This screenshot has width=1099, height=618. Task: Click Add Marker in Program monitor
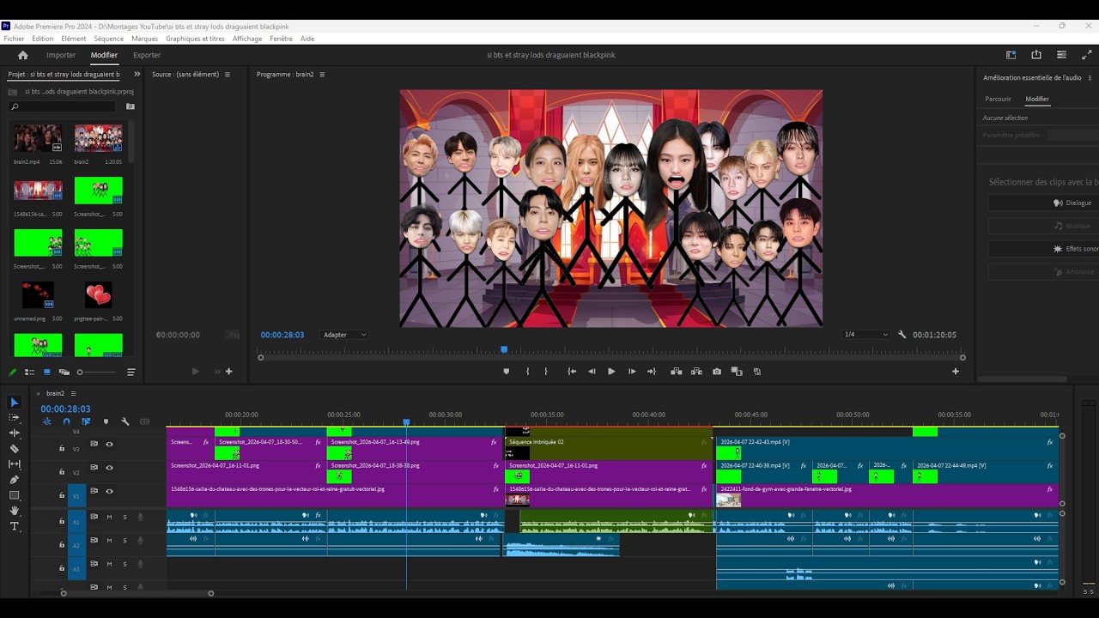click(x=506, y=372)
